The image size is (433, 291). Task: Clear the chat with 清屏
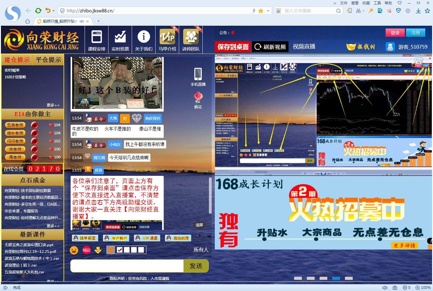199,225
